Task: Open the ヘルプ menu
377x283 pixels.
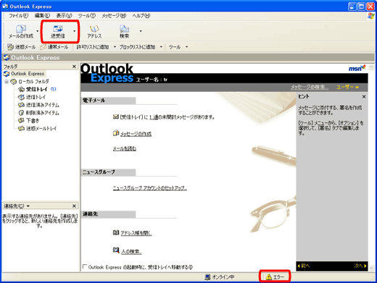Action: 141,16
